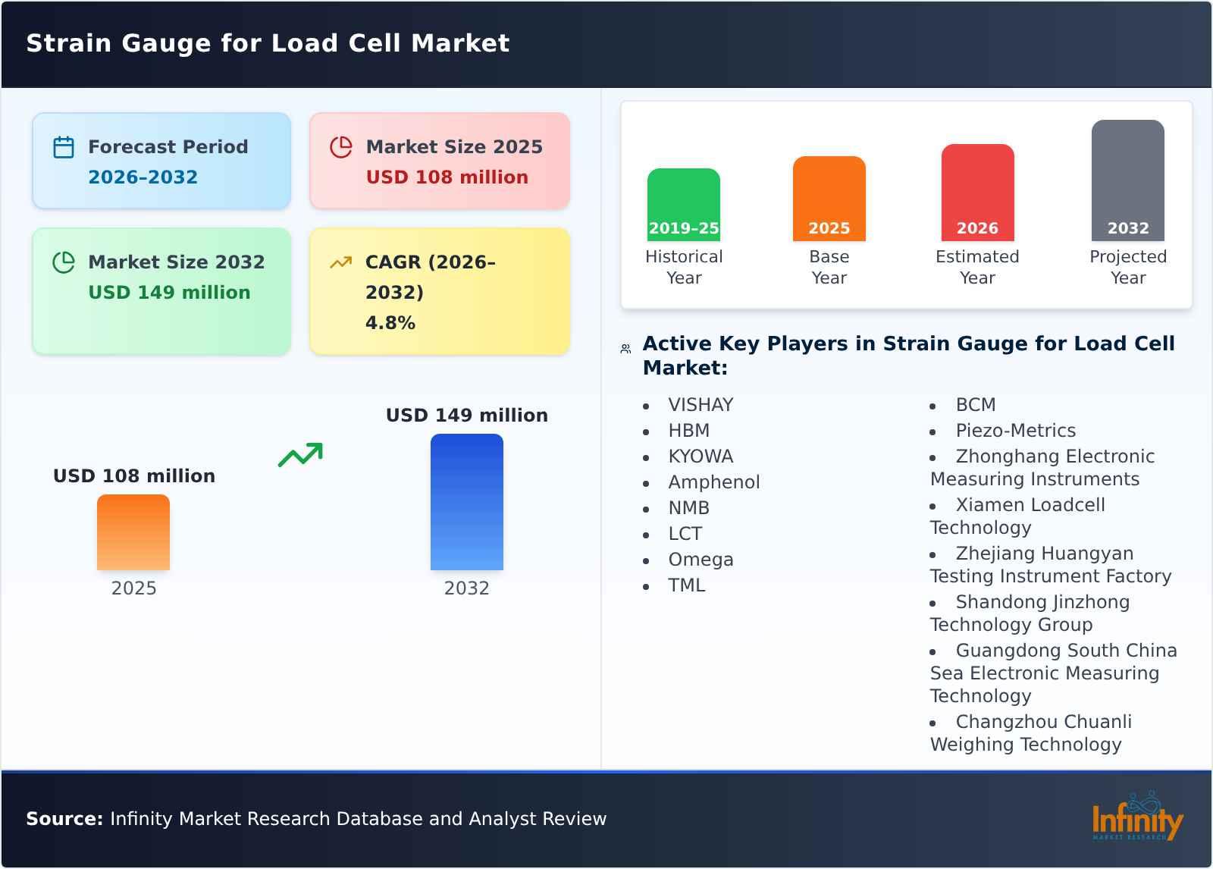This screenshot has width=1213, height=869.
Task: Click the pie chart icon beside Market Size 2032
Action: pos(62,263)
